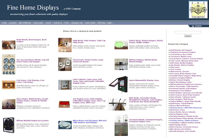Open the Mirror Risers category thumbnail

[65, 125]
